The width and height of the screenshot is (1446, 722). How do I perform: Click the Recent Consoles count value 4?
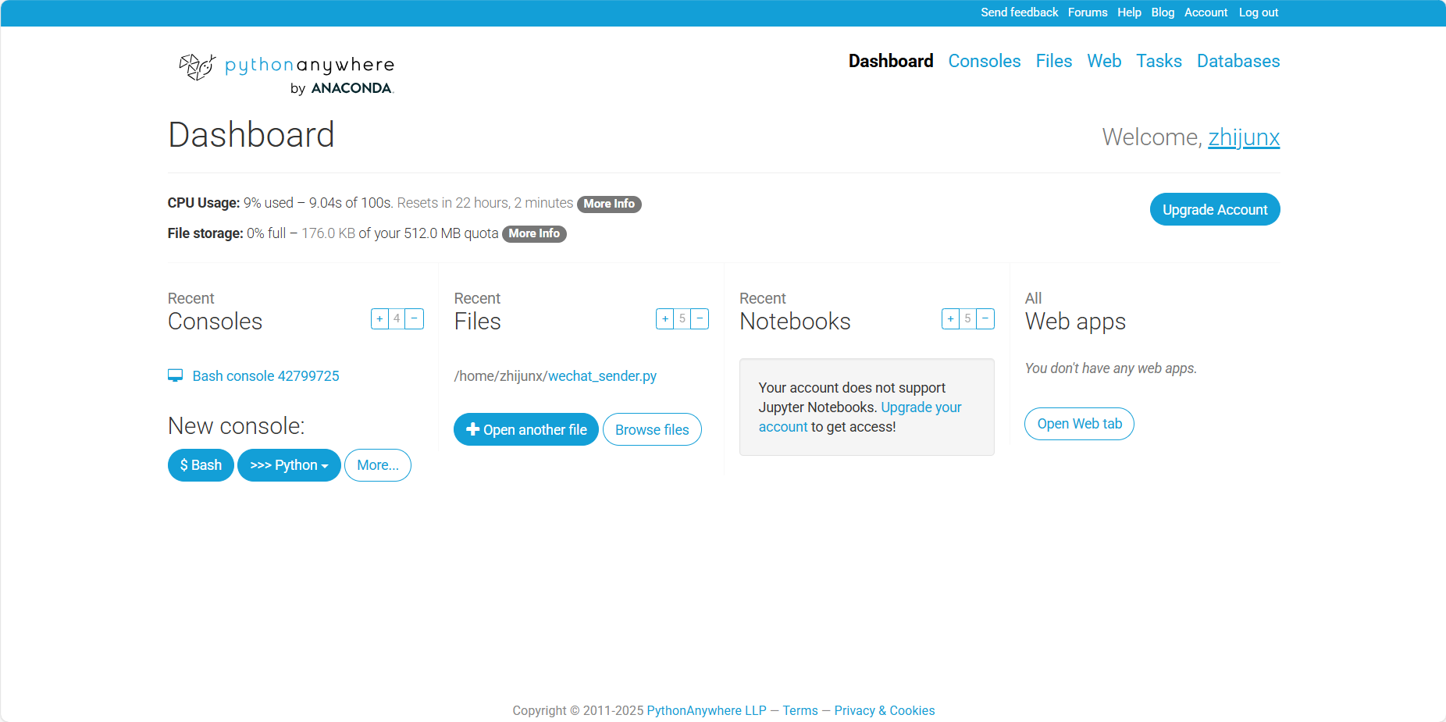pyautogui.click(x=397, y=318)
